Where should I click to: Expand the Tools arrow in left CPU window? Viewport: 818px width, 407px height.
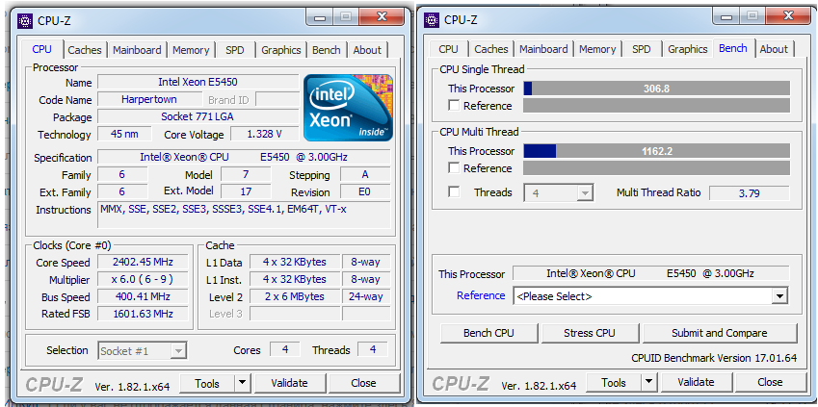pos(242,384)
